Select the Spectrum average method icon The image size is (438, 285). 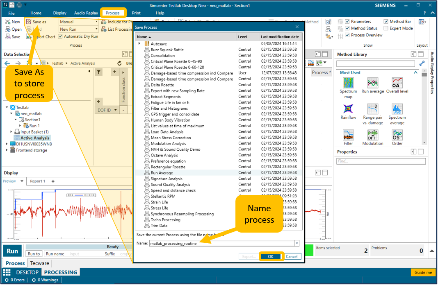(x=397, y=109)
